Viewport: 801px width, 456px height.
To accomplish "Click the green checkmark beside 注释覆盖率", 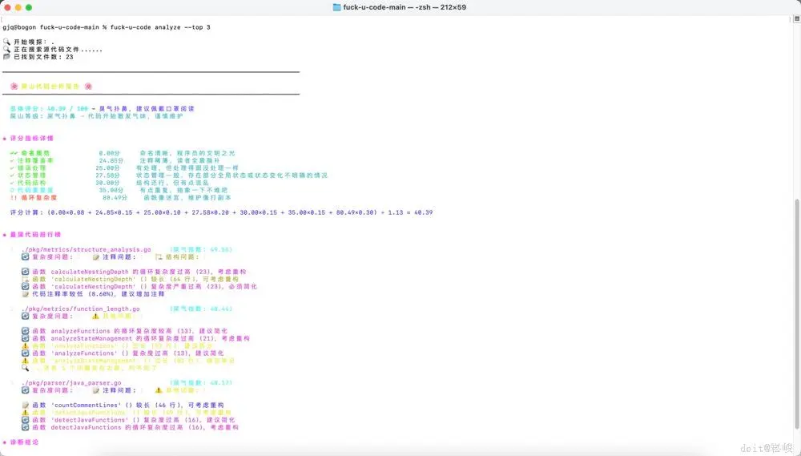I will (12, 160).
